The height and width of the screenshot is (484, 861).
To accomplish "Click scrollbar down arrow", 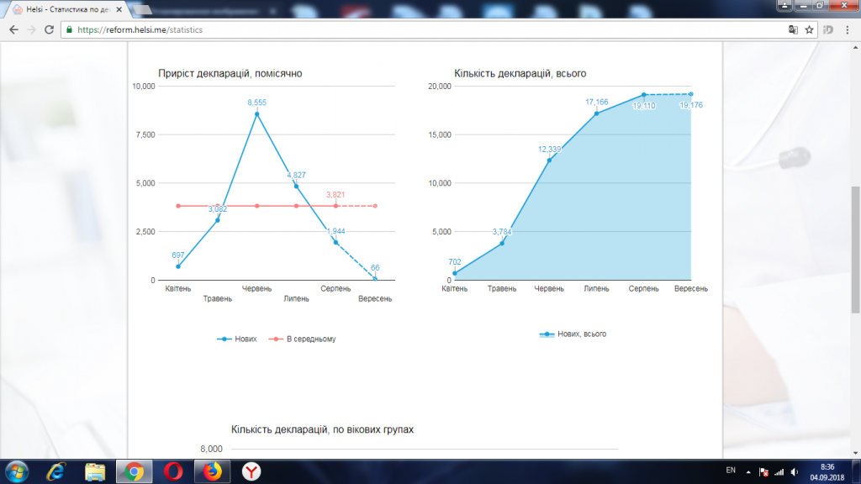I will pos(855,453).
